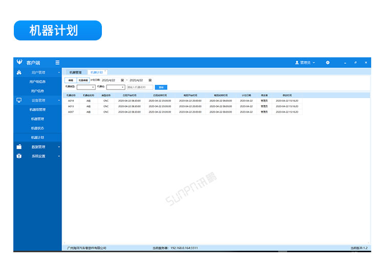Click the 批量编辑 button
This screenshot has height=264, width=384.
pos(83,80)
